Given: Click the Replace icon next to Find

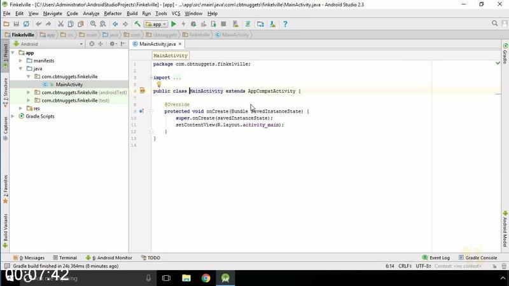Looking at the screenshot, I should tap(103, 24).
